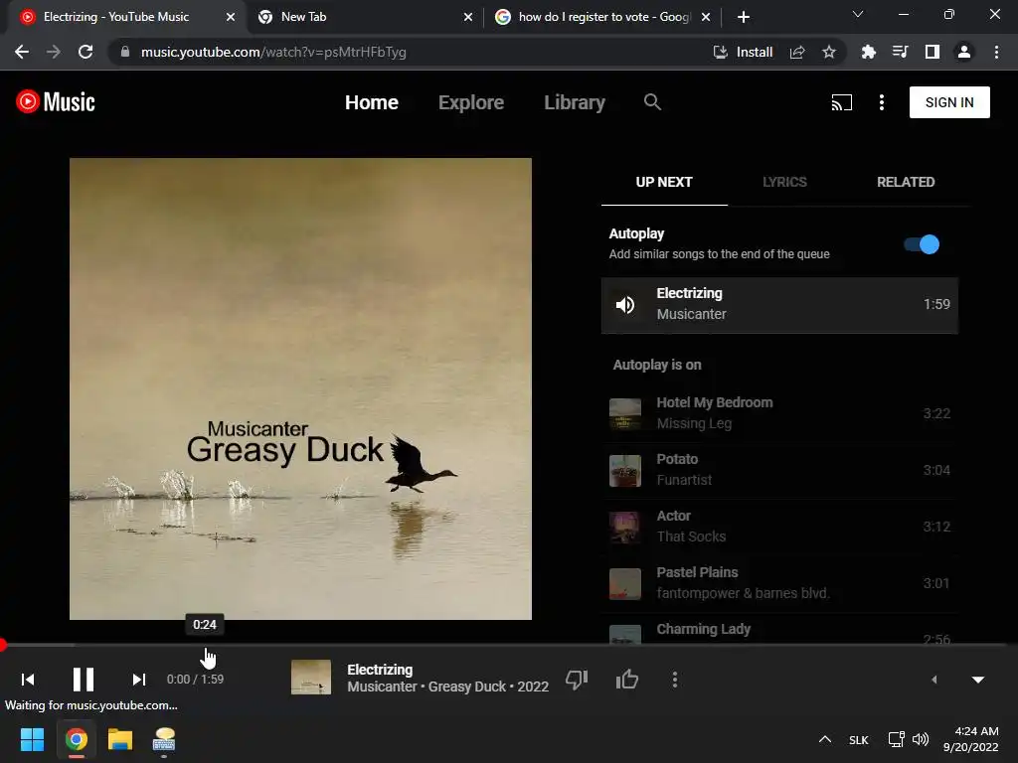Click the Potato song thumbnail
The width and height of the screenshot is (1018, 763).
(625, 470)
